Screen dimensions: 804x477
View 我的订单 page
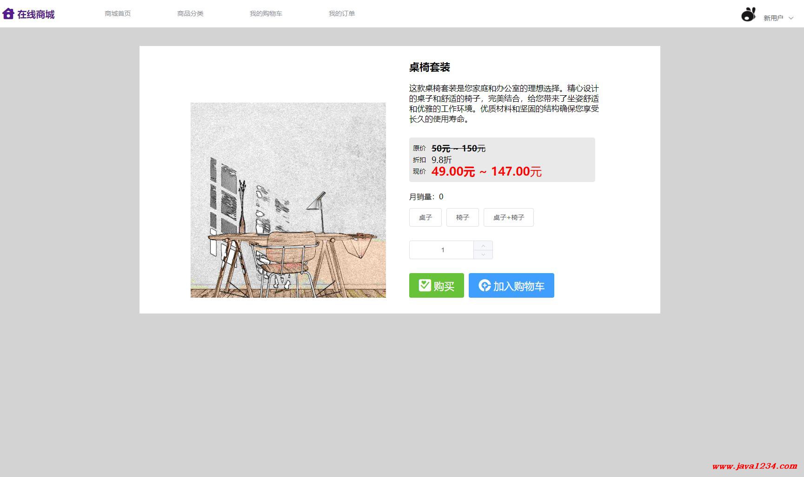click(x=342, y=13)
